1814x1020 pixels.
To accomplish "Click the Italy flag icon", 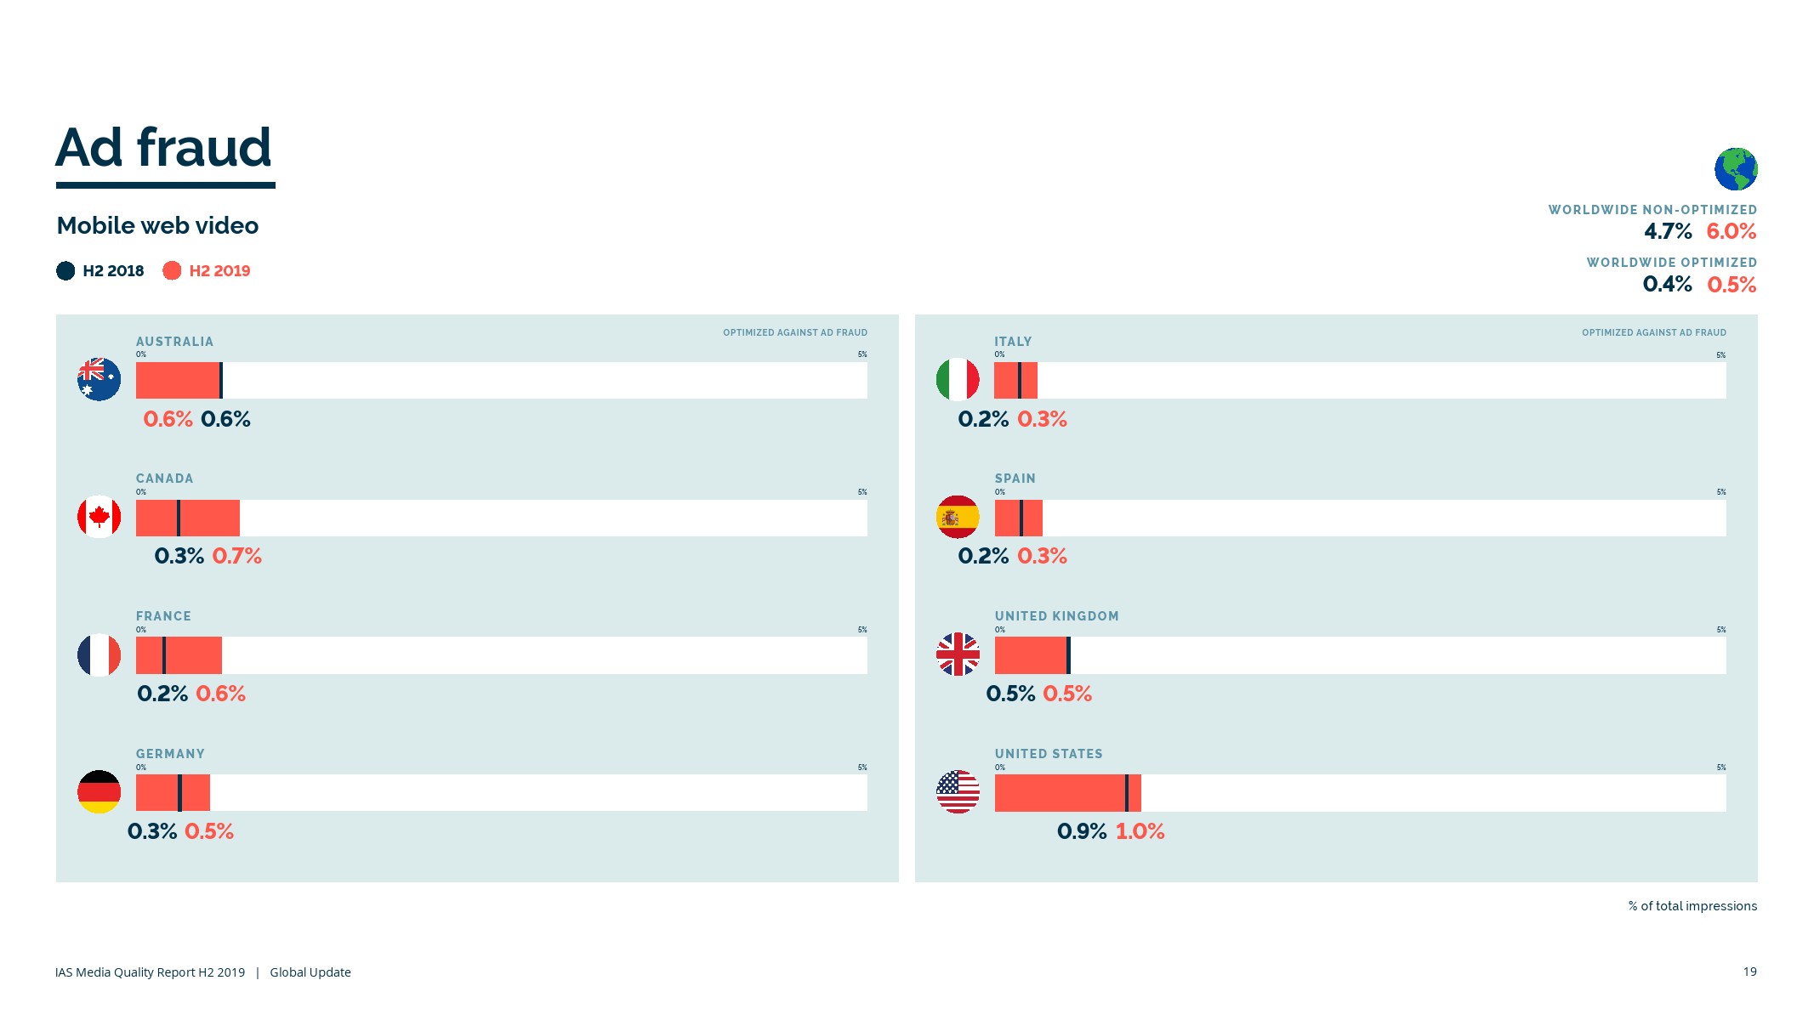I will pyautogui.click(x=958, y=379).
